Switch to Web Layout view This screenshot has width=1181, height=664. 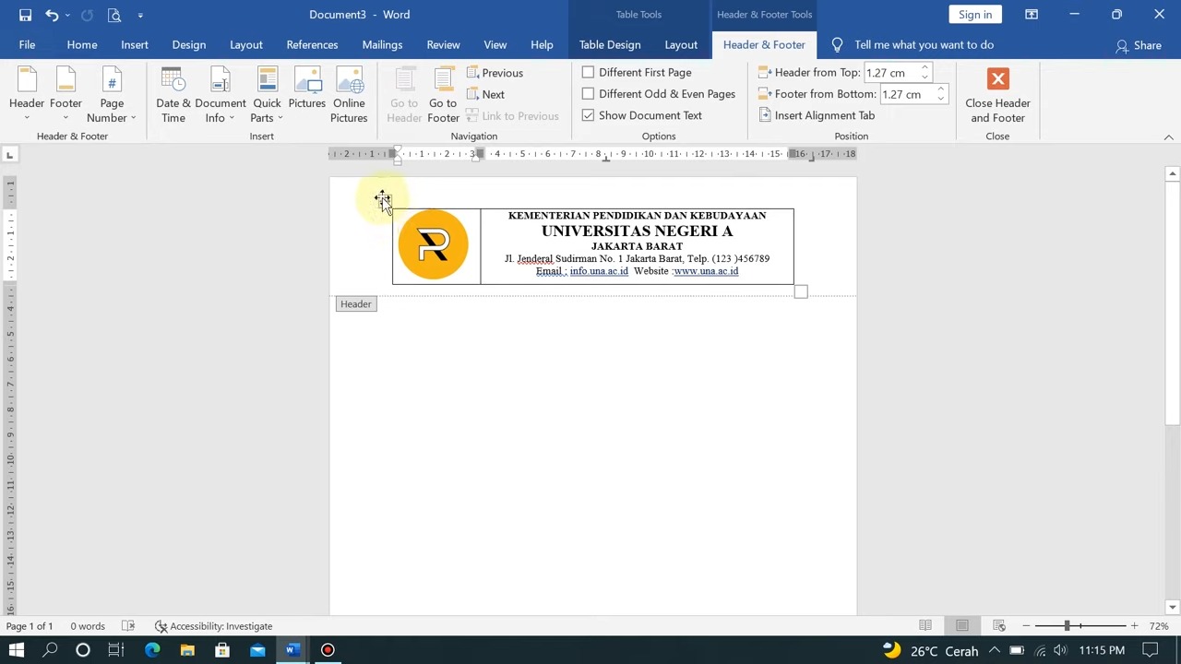pyautogui.click(x=999, y=626)
